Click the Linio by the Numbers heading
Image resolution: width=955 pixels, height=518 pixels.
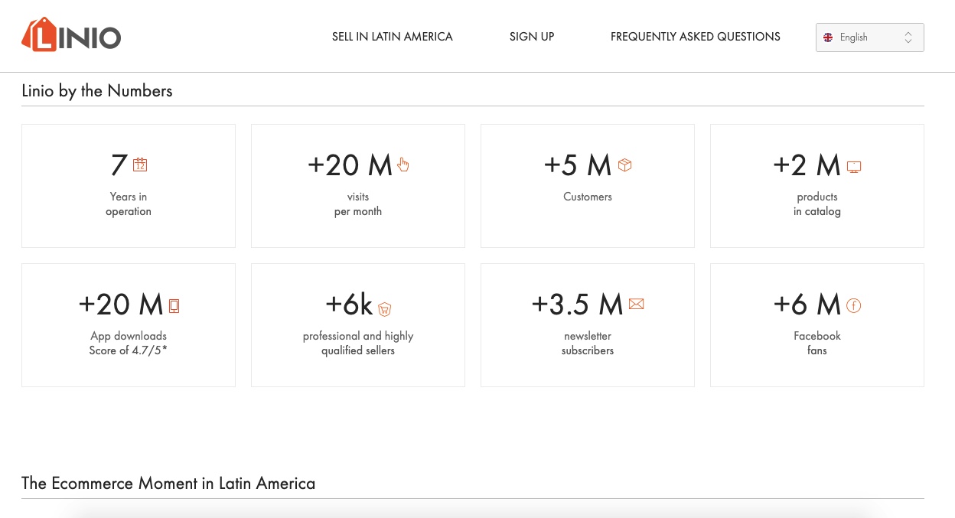pyautogui.click(x=97, y=91)
